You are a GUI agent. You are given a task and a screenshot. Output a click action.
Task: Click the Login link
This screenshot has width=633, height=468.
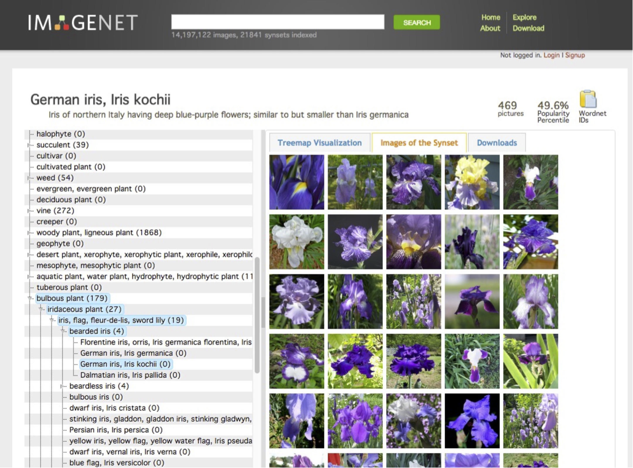coord(551,55)
